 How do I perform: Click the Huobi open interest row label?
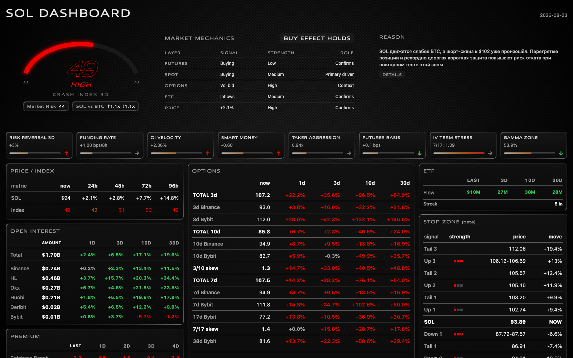(x=18, y=297)
